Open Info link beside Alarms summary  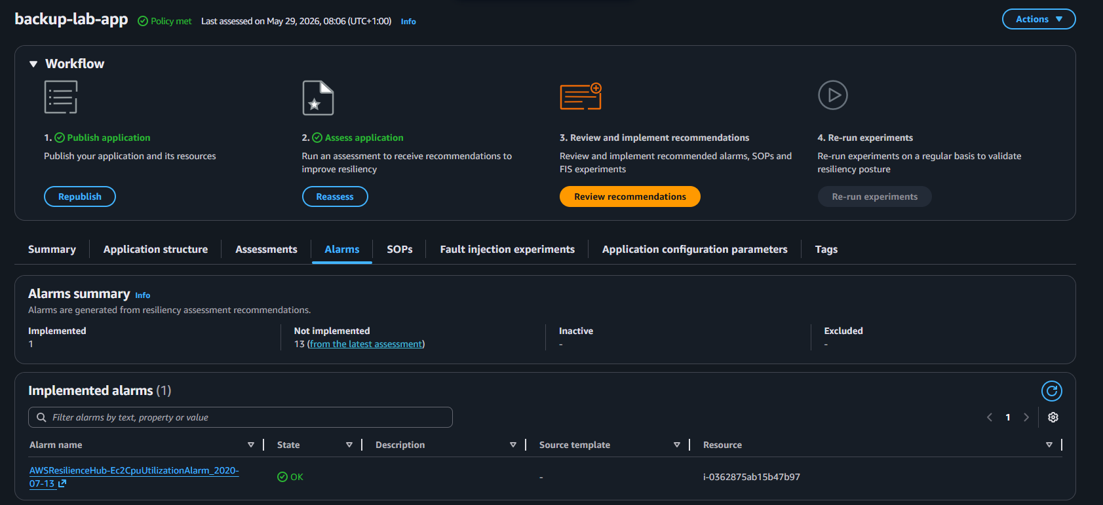(x=143, y=295)
